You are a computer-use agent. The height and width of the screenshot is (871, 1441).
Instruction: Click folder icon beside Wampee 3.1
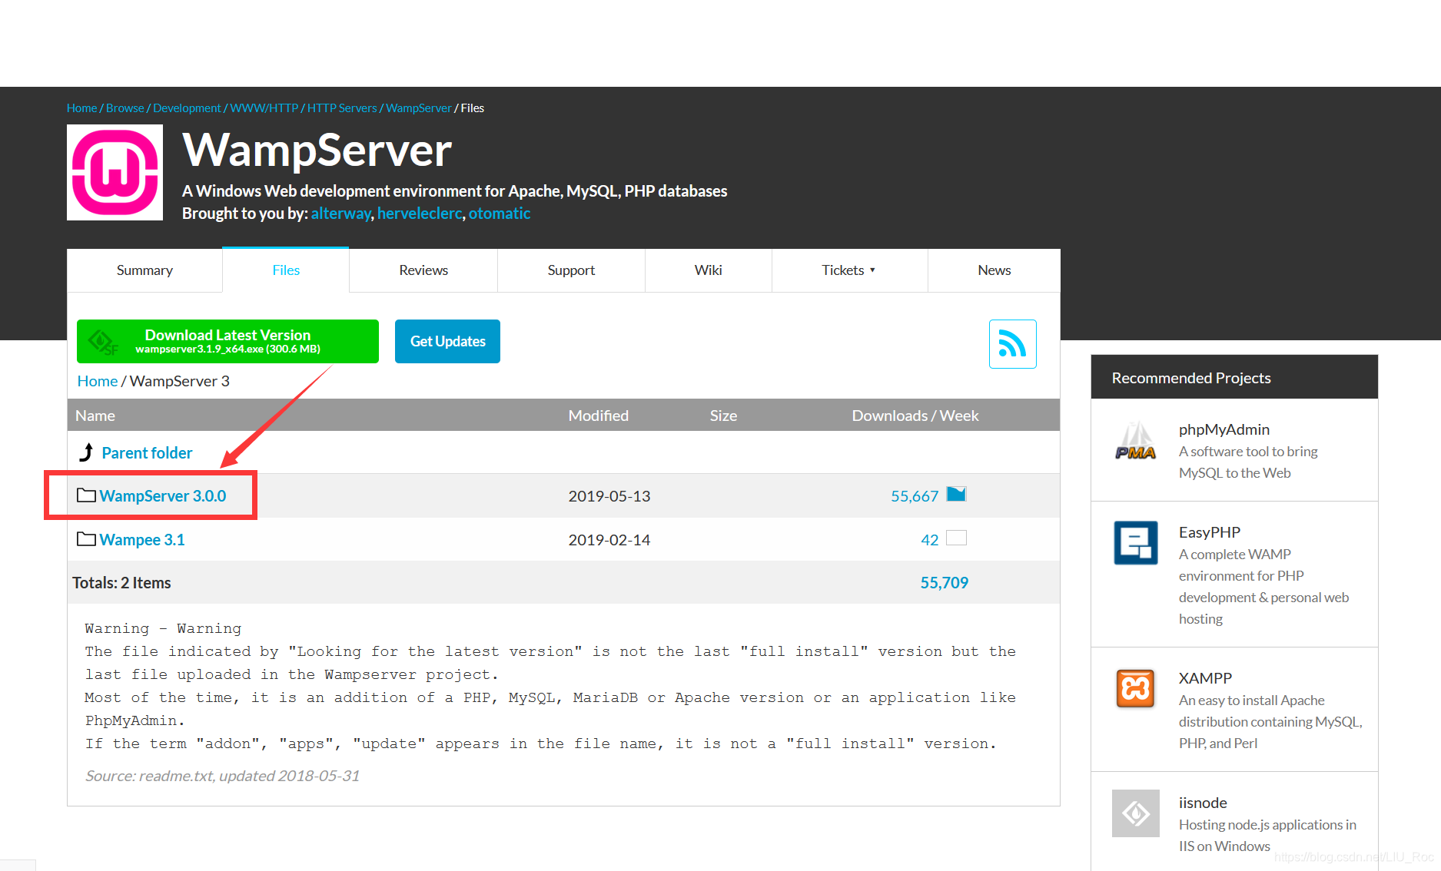[87, 539]
